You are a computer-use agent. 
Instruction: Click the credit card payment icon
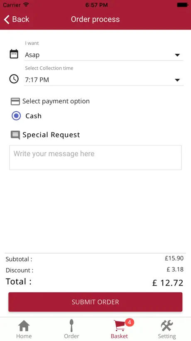point(15,101)
